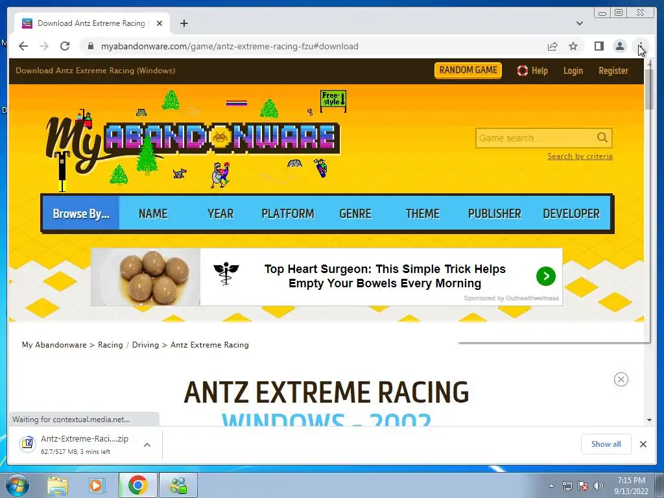Click scrollbar down arrow
This screenshot has width=664, height=498.
click(649, 420)
